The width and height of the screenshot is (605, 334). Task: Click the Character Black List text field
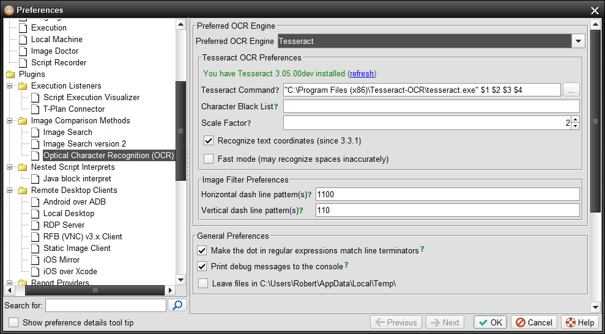(x=431, y=106)
